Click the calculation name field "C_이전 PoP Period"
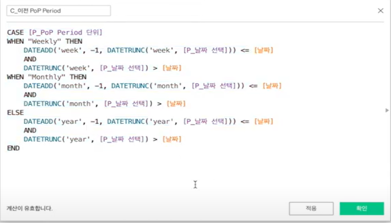 59,11
